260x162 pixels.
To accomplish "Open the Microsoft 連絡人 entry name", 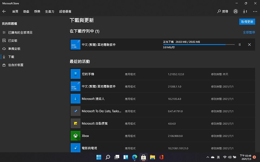I will point(93,99).
